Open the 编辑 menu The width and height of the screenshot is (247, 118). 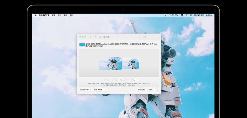(x=53, y=15)
